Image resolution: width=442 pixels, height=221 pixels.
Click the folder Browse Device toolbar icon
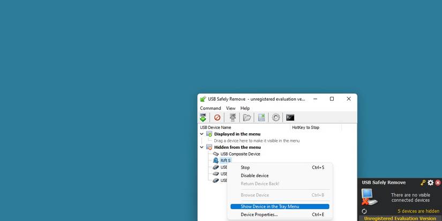[247, 117]
